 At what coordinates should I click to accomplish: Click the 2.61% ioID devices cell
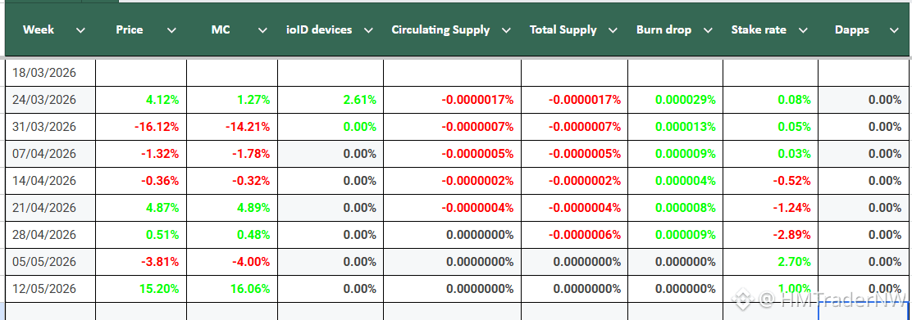pyautogui.click(x=331, y=100)
